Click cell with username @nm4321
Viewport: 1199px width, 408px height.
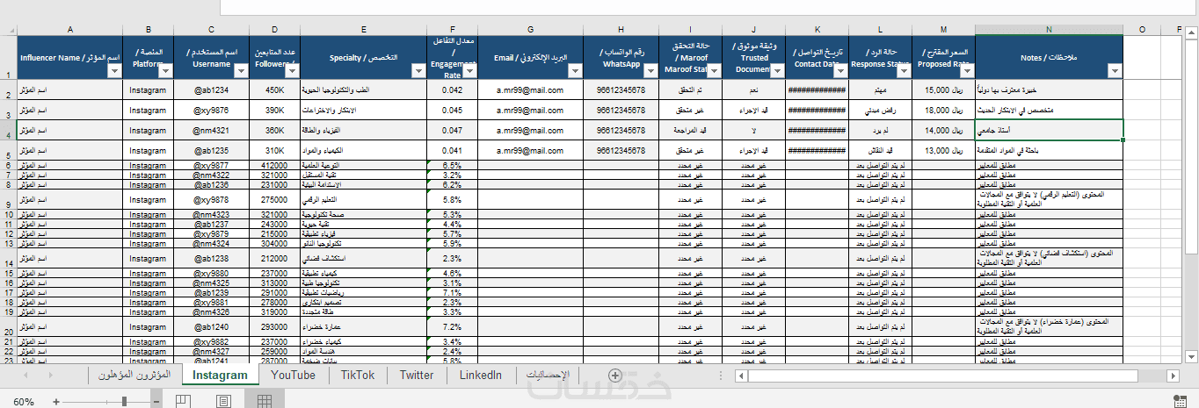click(211, 130)
